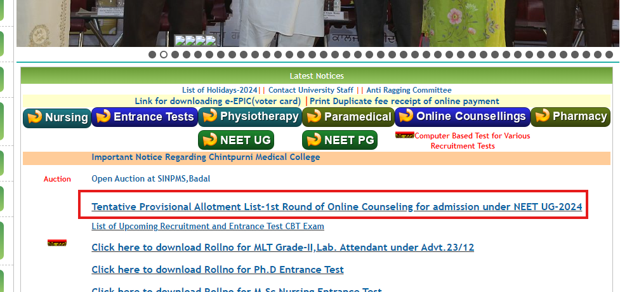The width and height of the screenshot is (620, 292).
Task: Go to the NEET UG section
Action: pyautogui.click(x=236, y=140)
